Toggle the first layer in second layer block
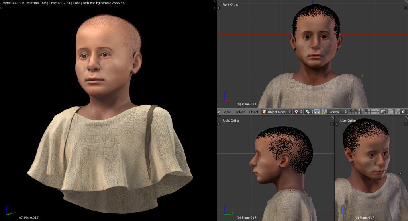Screen dimensions: 408x221 [x=367, y=111]
